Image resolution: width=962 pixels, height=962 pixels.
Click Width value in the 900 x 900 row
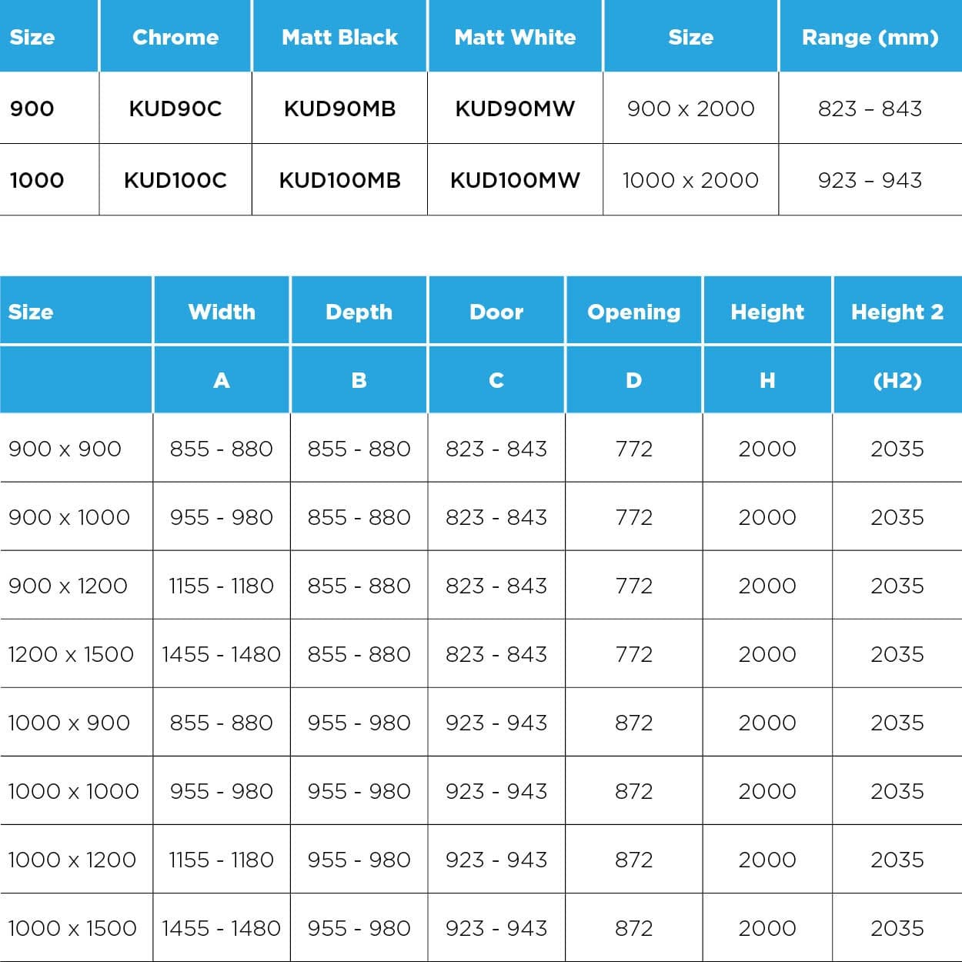click(222, 449)
